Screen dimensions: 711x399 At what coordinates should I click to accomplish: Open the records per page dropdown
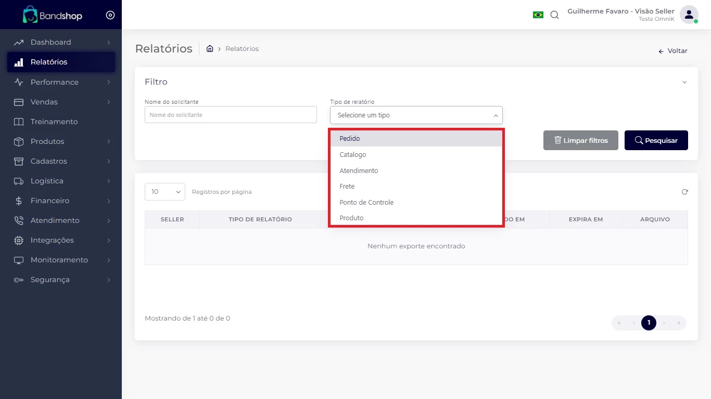point(164,192)
